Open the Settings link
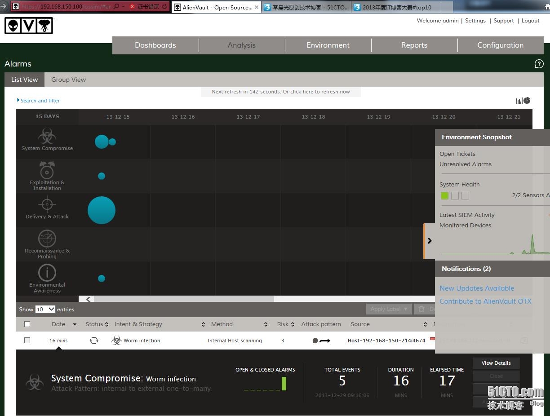550x416 pixels. coord(475,21)
